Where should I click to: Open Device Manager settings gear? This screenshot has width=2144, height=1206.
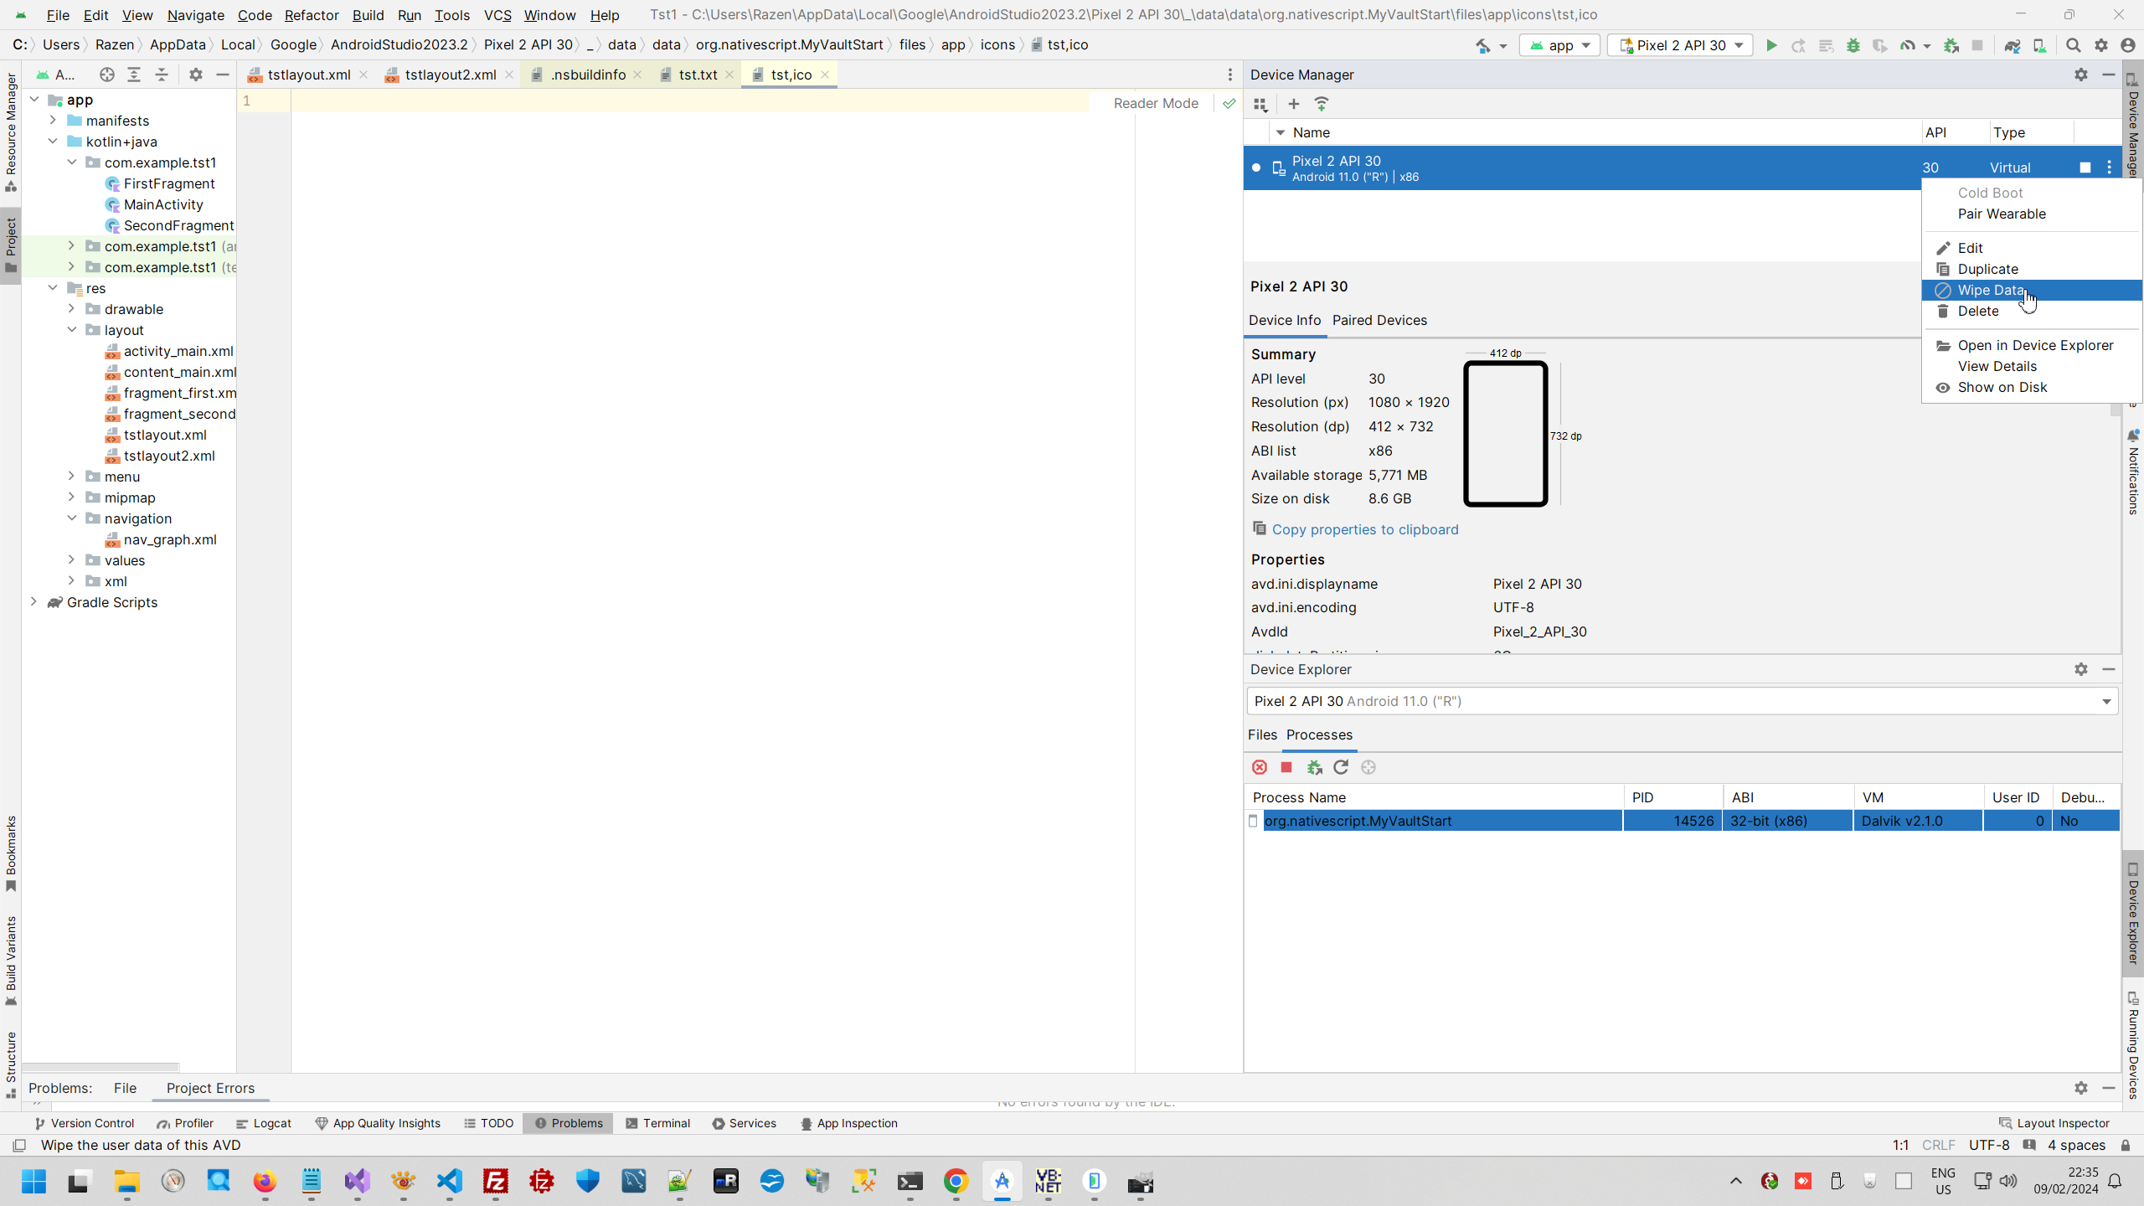(x=2081, y=75)
